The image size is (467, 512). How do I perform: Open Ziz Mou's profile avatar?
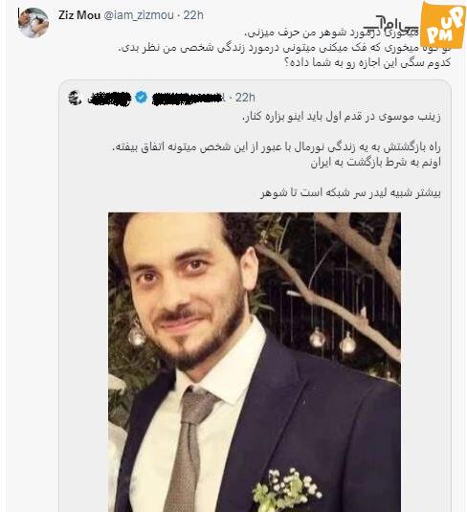(x=33, y=22)
